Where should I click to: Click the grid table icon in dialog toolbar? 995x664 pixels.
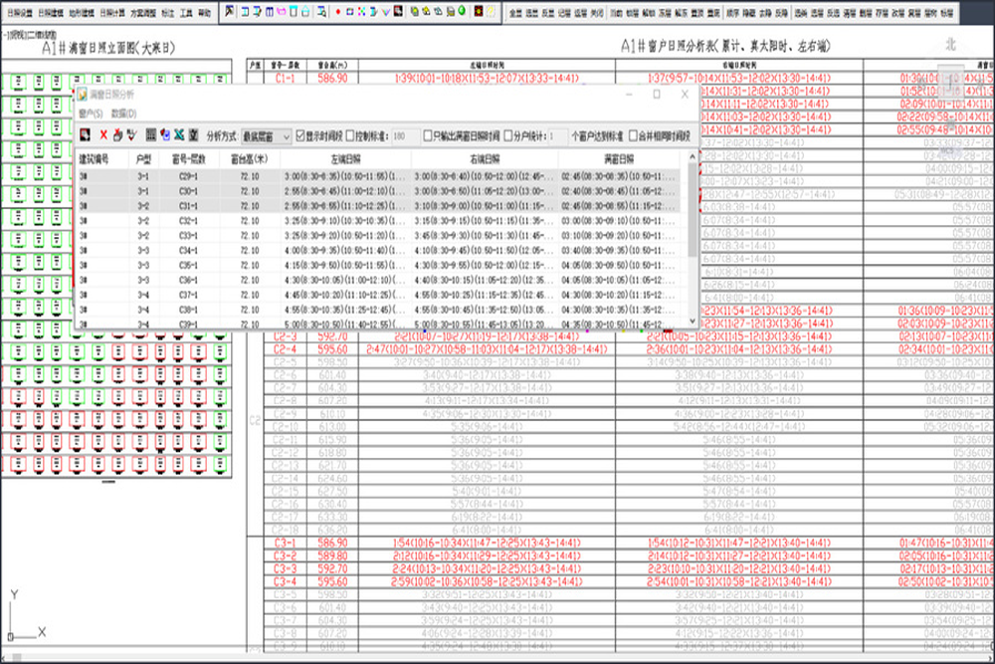click(x=151, y=134)
